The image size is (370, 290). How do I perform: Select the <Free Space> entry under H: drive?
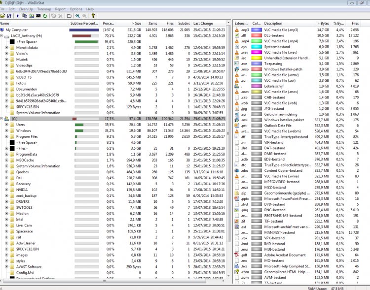pos(113,42)
